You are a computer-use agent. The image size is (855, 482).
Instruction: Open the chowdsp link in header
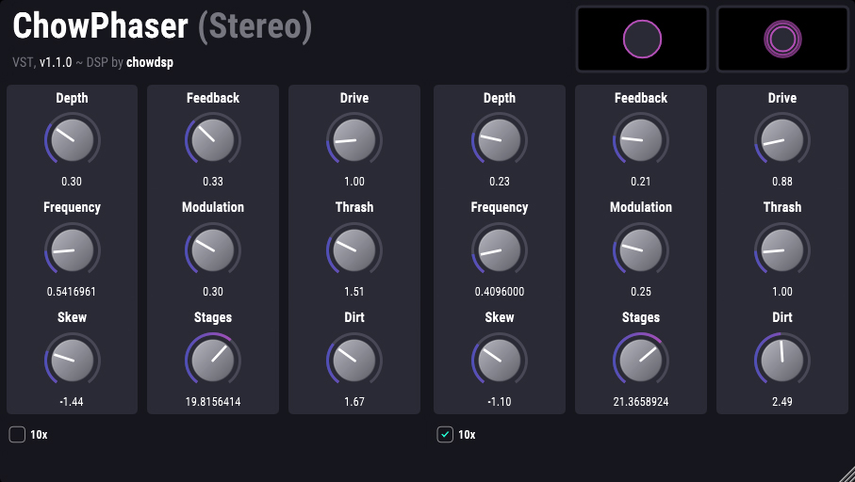point(150,62)
